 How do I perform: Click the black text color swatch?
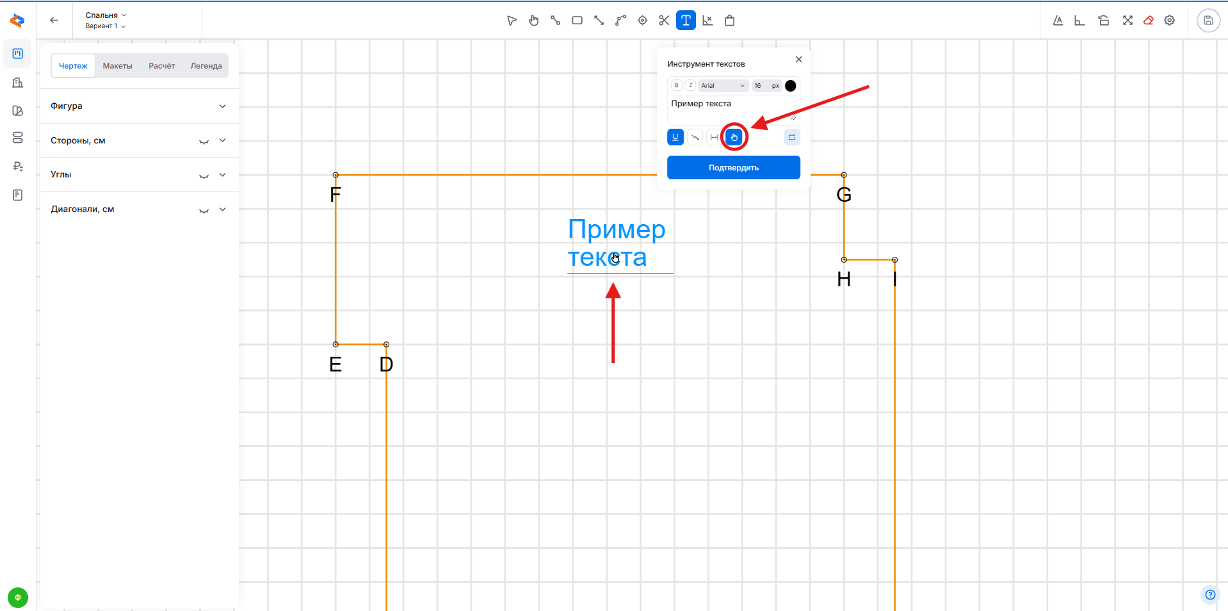791,86
